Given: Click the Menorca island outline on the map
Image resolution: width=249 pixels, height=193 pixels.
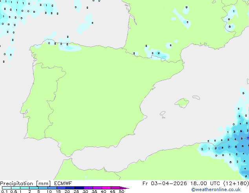Looking at the screenshot, I should (196, 97).
